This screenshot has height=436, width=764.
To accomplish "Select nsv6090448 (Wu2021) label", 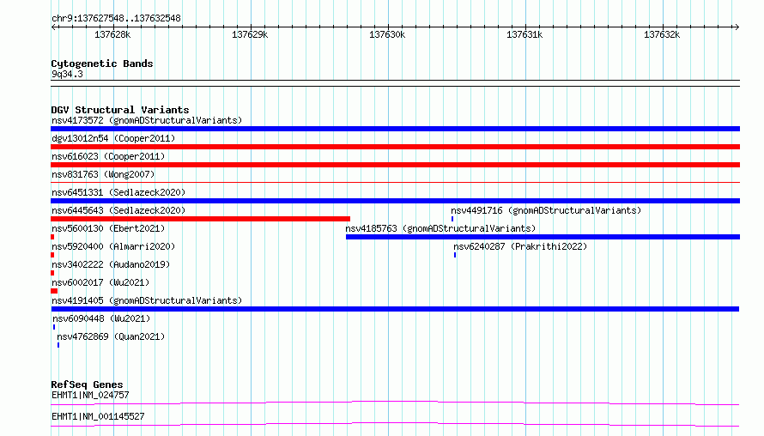I will coord(101,318).
